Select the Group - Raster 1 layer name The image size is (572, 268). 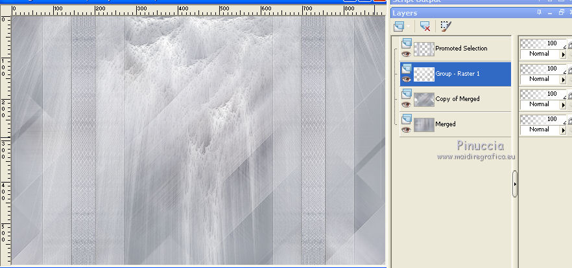tap(457, 74)
